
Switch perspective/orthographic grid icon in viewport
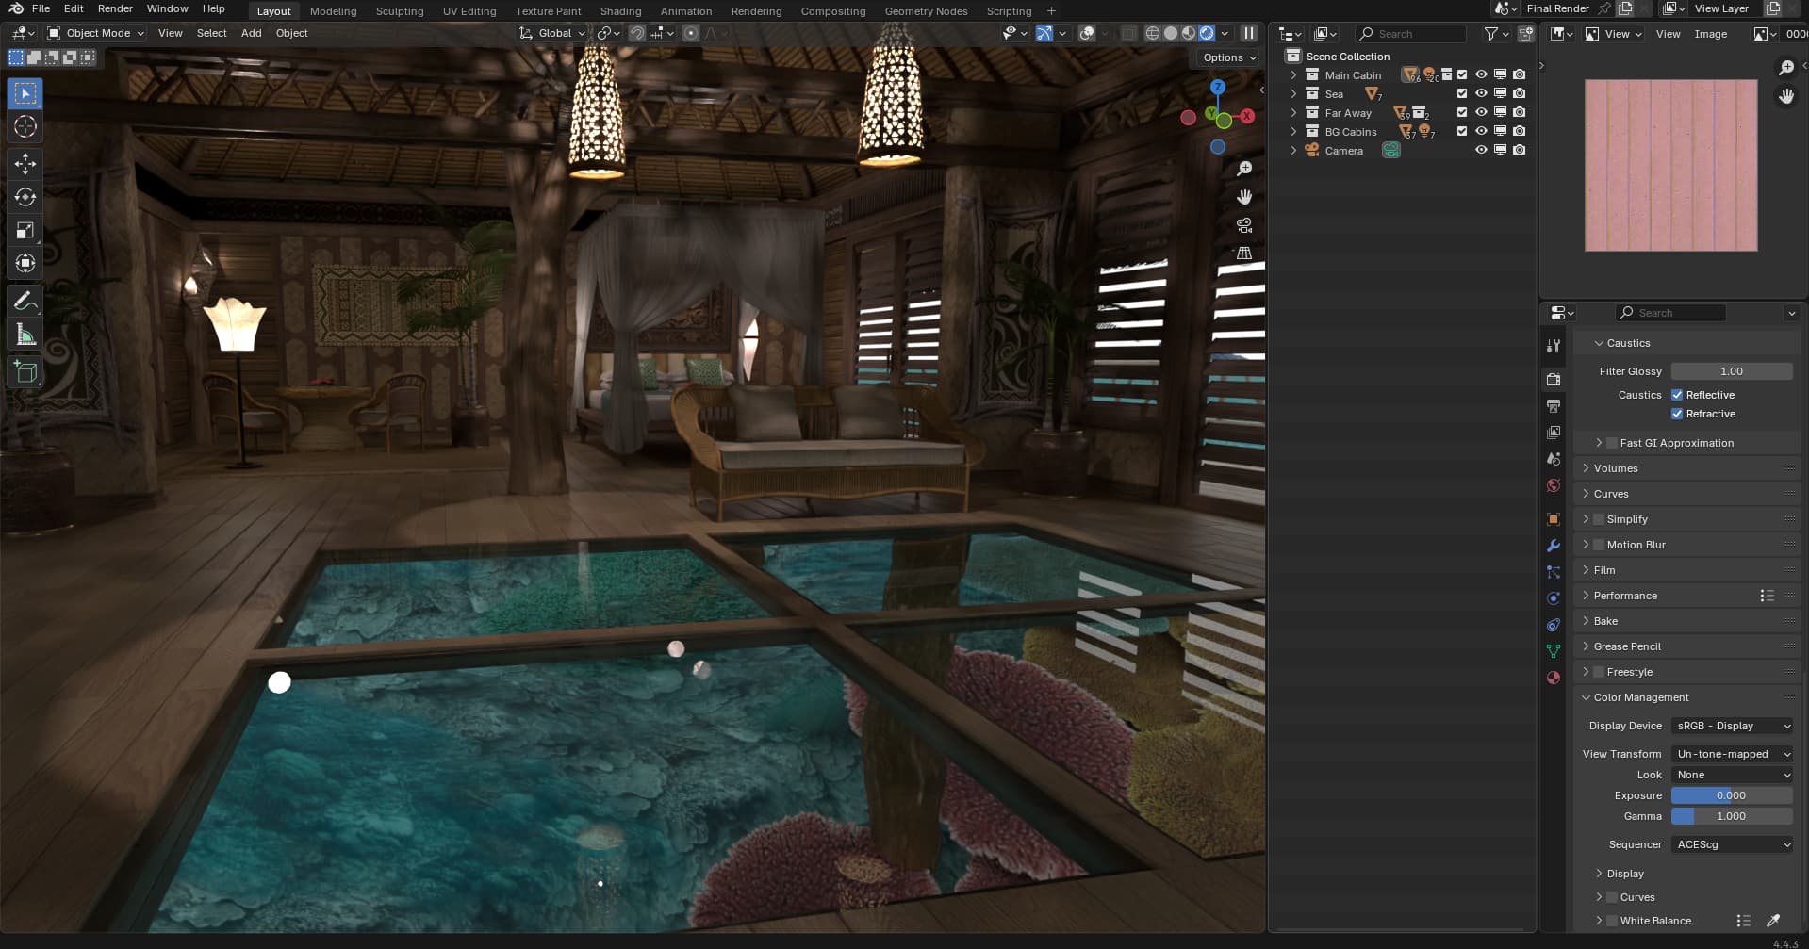[1244, 254]
